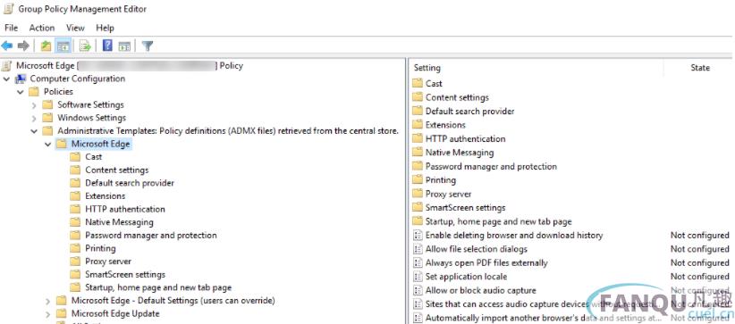Select Default search provider in tree
735x324 pixels.
coord(130,183)
